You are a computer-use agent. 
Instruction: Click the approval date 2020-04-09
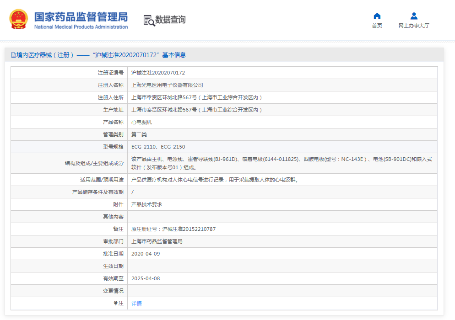click(146, 254)
